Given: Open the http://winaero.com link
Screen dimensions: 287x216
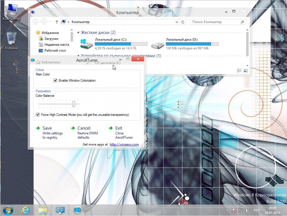Looking at the screenshot, I should coord(124,144).
